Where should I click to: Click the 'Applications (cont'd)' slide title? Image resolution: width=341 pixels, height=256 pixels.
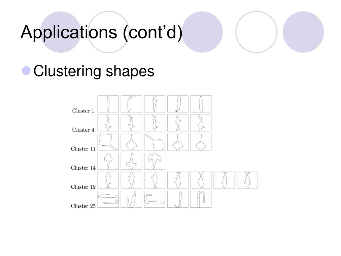point(101,32)
